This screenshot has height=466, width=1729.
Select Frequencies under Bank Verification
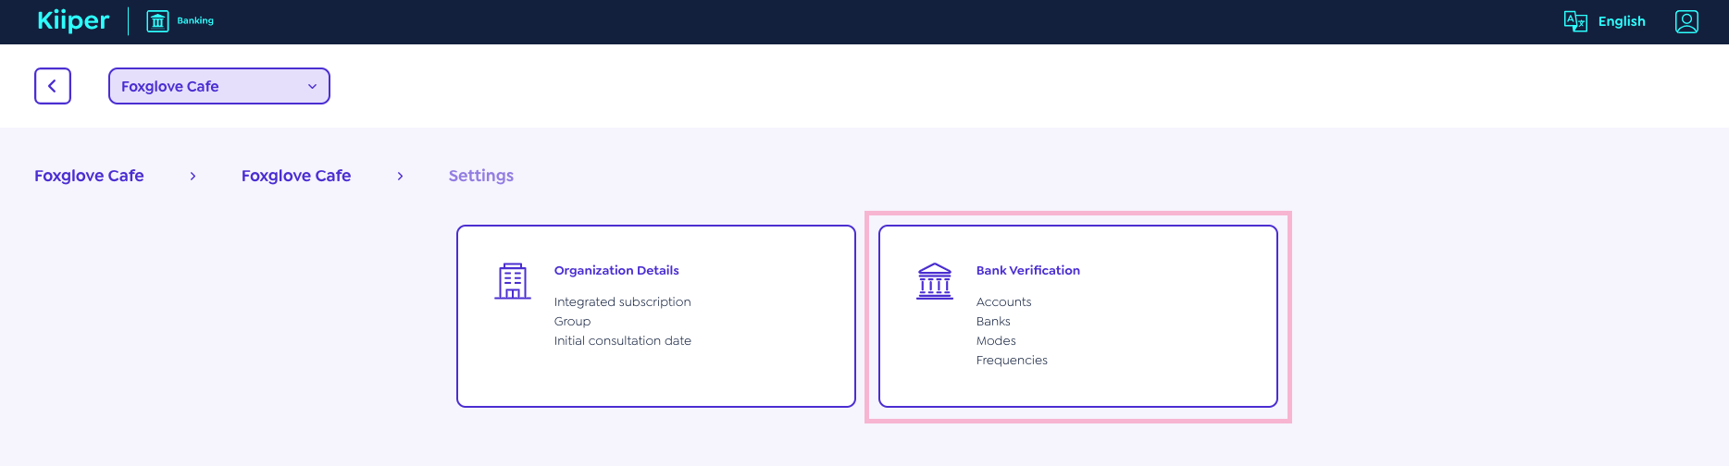pyautogui.click(x=1012, y=360)
